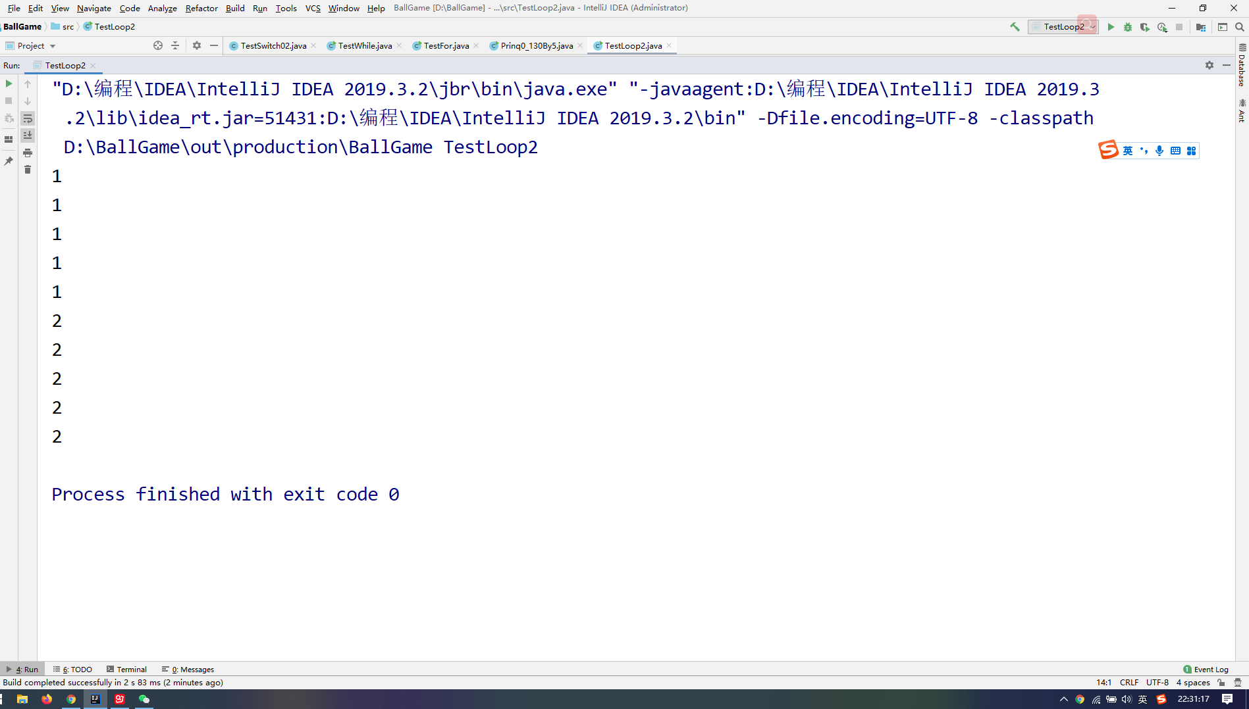Click the src breadcrumb folder
Image resolution: width=1249 pixels, height=709 pixels.
pyautogui.click(x=63, y=26)
